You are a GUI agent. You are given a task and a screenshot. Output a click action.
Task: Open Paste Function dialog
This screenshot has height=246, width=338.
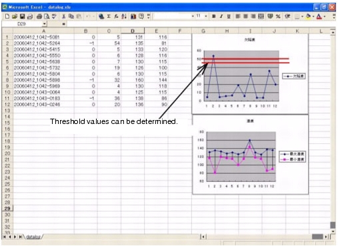116,16
